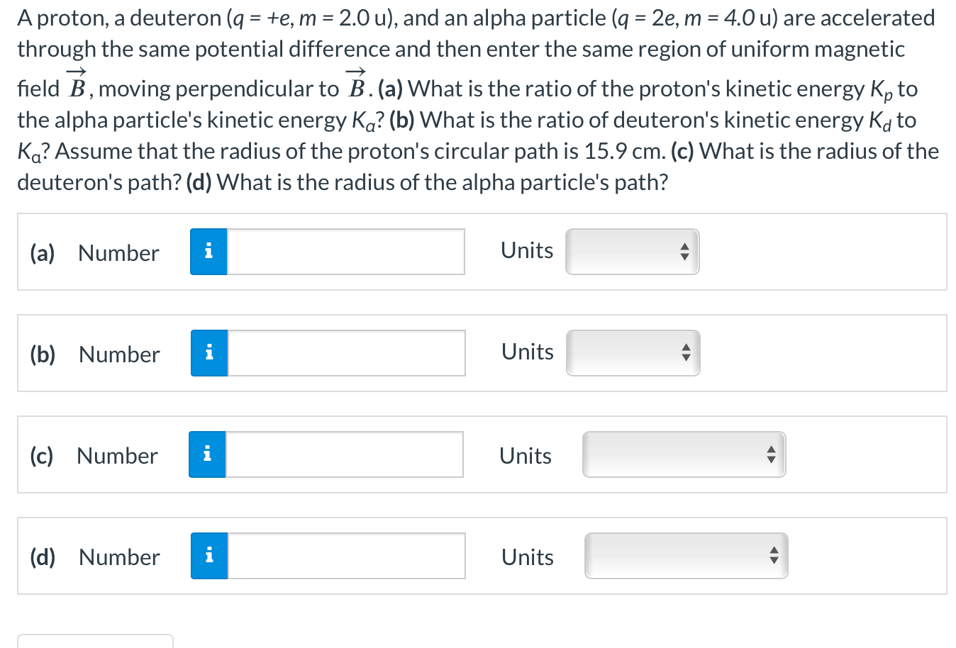The width and height of the screenshot is (956, 648).
Task: Click the info icon beside part (a) Number
Action: [208, 251]
